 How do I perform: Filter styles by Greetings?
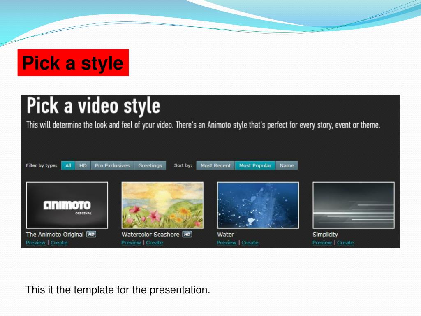[150, 165]
